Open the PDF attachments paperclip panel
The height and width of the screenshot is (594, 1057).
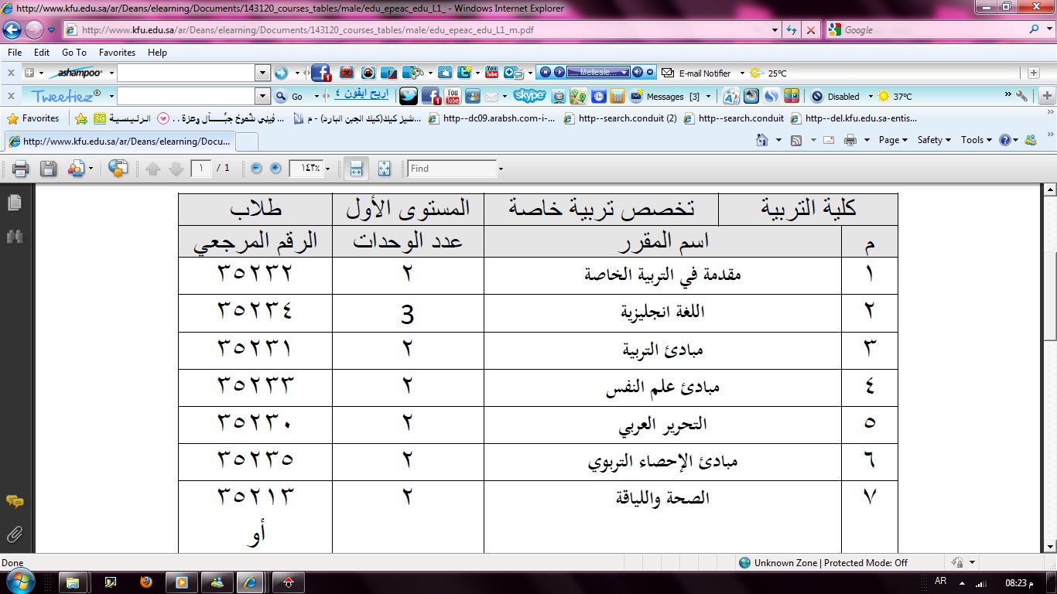coord(14,534)
